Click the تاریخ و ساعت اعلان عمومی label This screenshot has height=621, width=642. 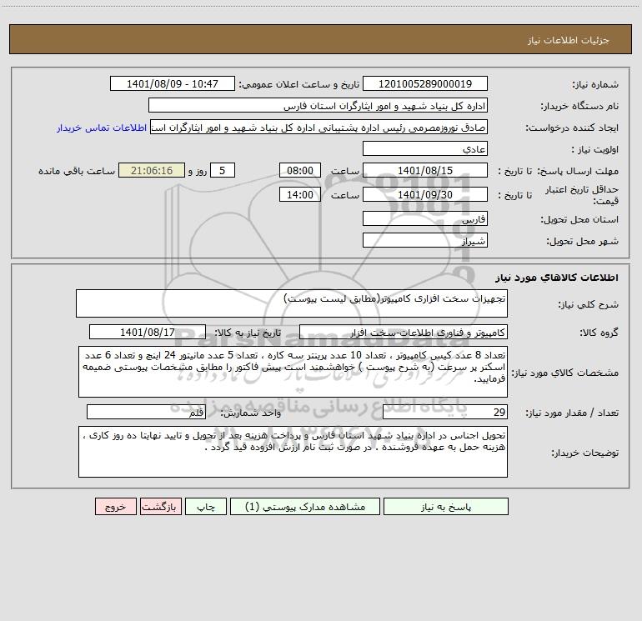[299, 84]
